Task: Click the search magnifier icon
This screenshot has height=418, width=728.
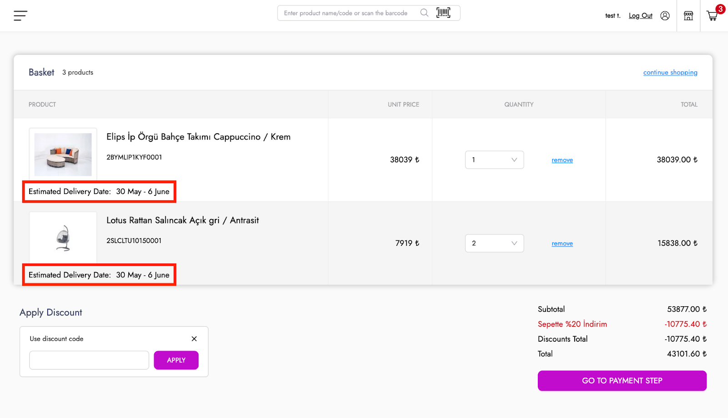Action: click(424, 13)
